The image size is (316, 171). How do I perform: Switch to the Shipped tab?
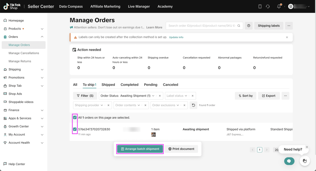point(108,85)
